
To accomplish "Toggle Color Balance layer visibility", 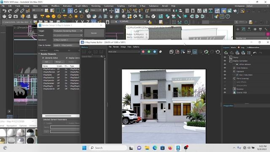I will click(225, 68).
